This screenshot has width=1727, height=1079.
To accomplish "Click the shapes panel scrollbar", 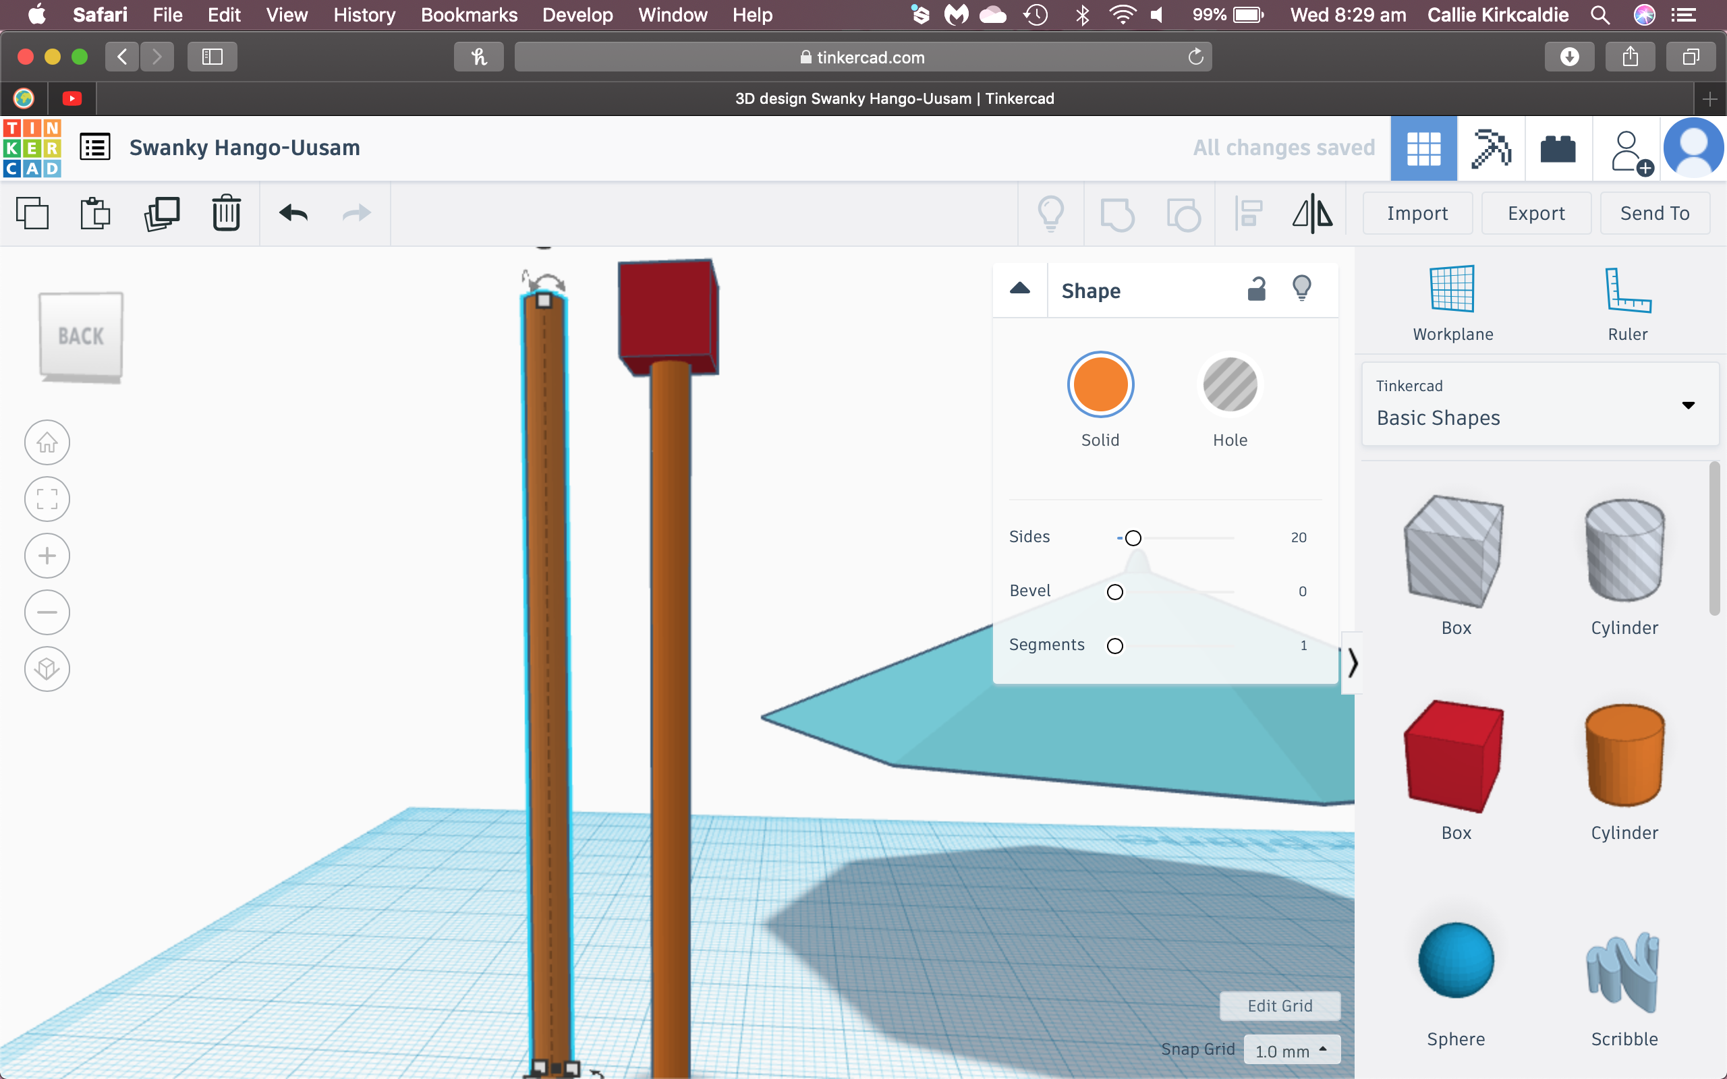I will click(x=1715, y=539).
